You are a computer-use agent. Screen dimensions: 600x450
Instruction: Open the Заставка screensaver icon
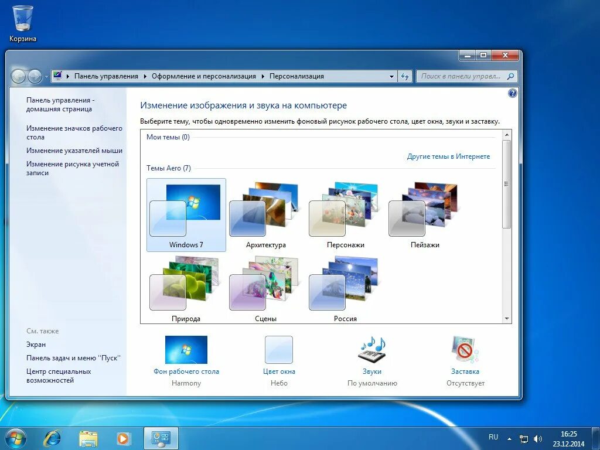click(x=465, y=349)
